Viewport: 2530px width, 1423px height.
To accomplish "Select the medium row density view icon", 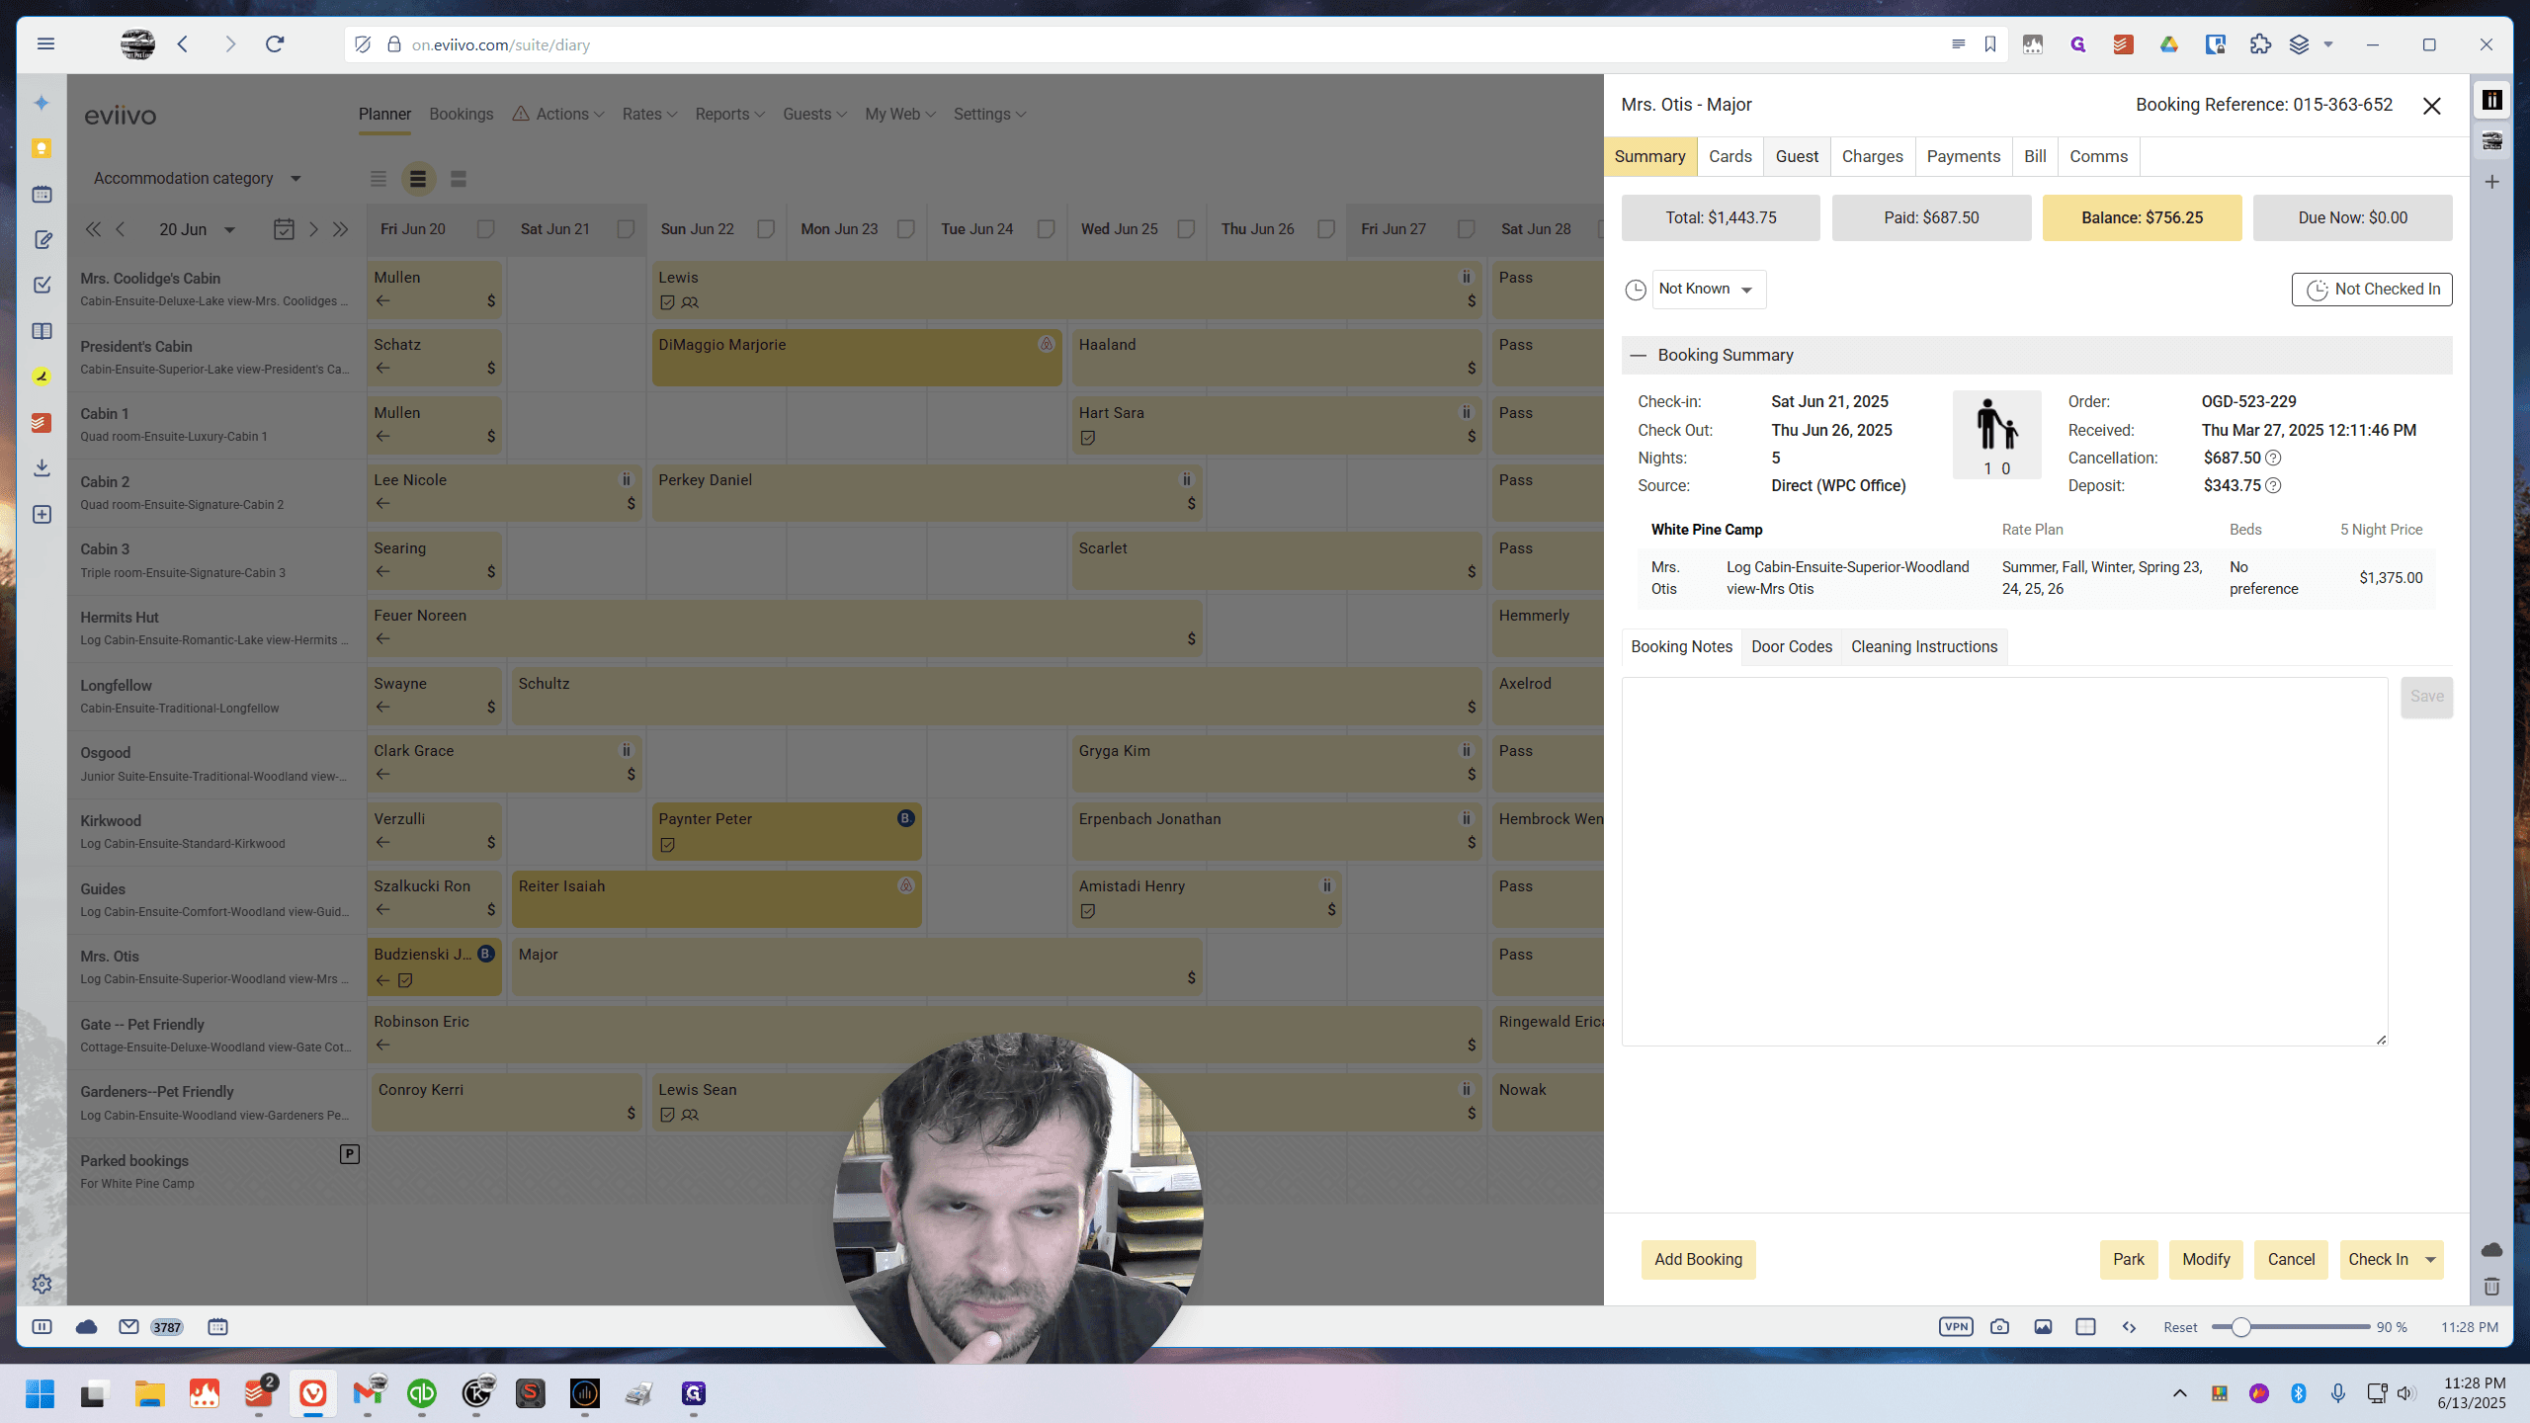I will (418, 179).
